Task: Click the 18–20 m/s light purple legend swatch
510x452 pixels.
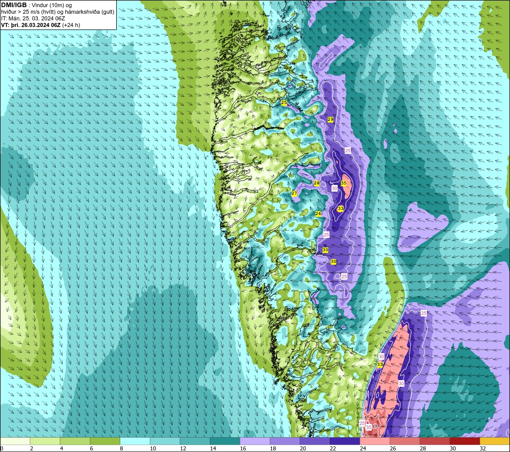Action: pos(285,441)
